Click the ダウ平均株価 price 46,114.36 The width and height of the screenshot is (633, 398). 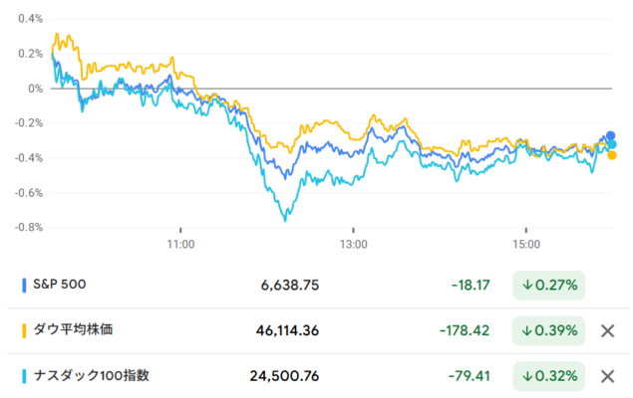tap(283, 330)
